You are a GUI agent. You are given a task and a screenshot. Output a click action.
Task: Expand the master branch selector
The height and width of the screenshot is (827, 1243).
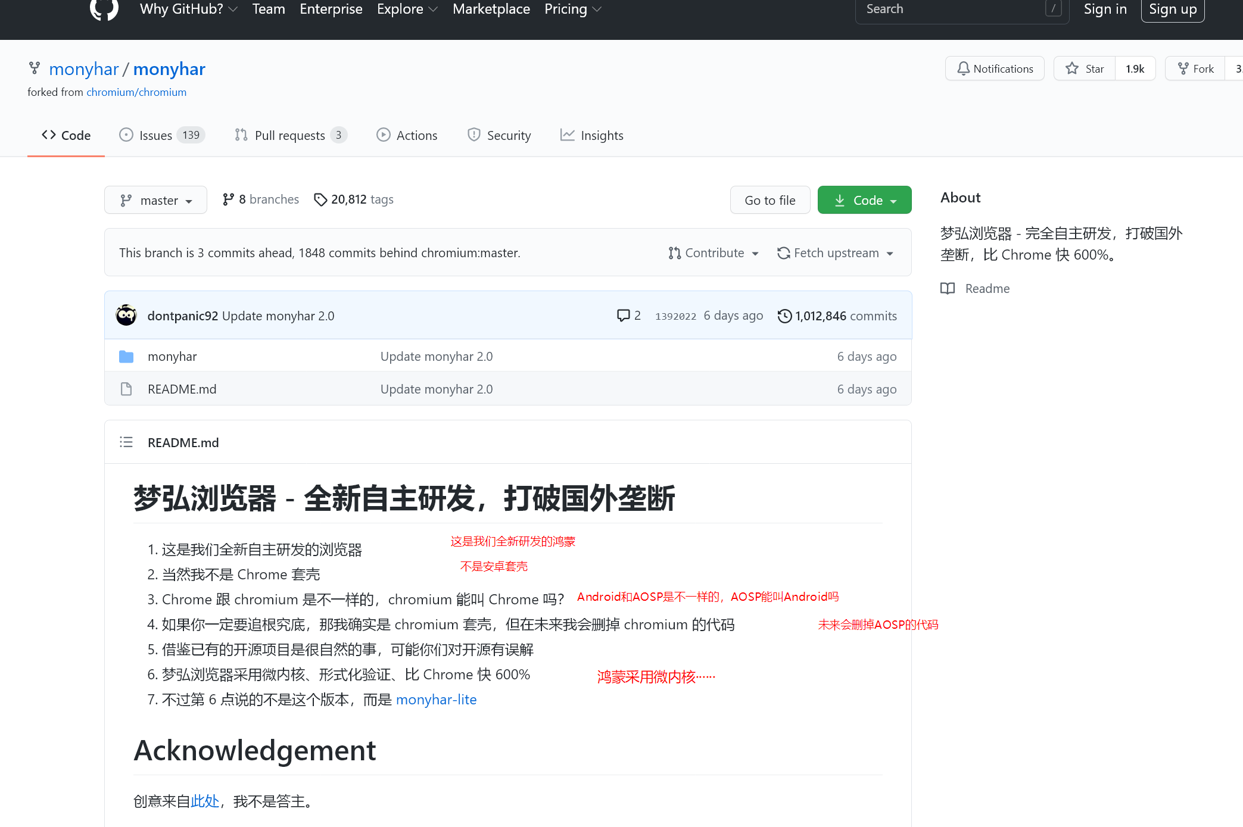pos(155,199)
